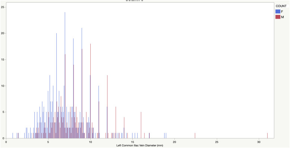This screenshot has width=290, height=148.
Task: Click the red bar at 16 mm
Action: (141, 125)
